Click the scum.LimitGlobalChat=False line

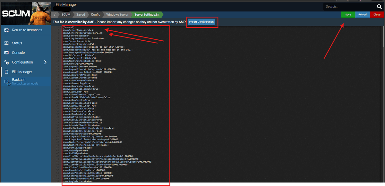80,103
